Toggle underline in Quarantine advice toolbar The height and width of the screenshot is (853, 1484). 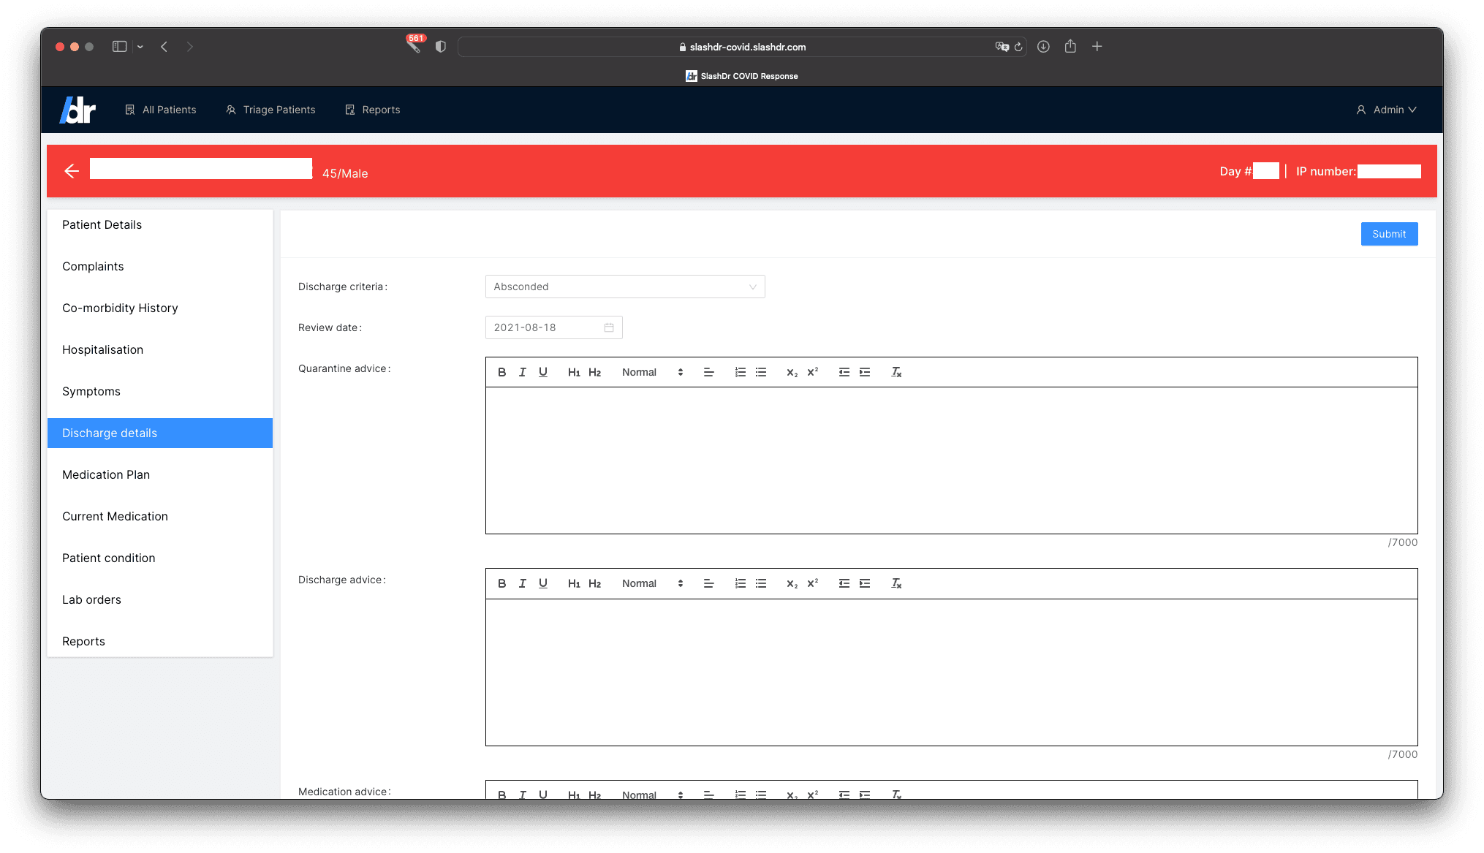pyautogui.click(x=542, y=372)
